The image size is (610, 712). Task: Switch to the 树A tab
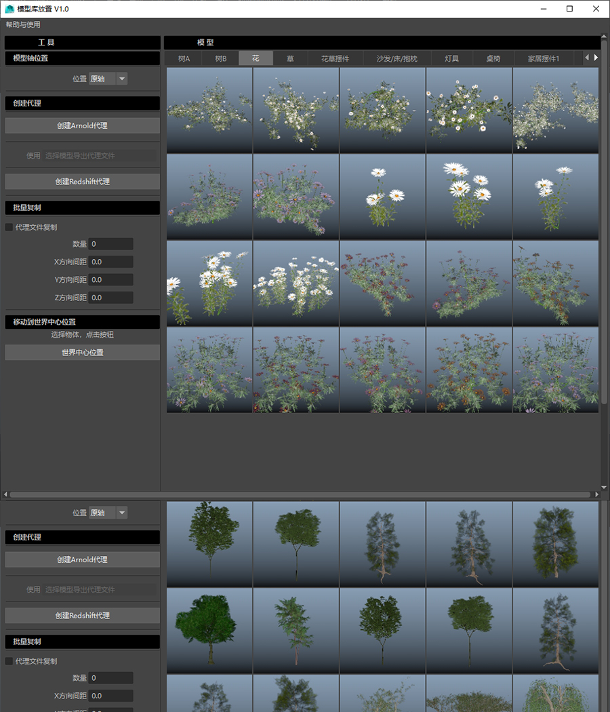coord(184,58)
